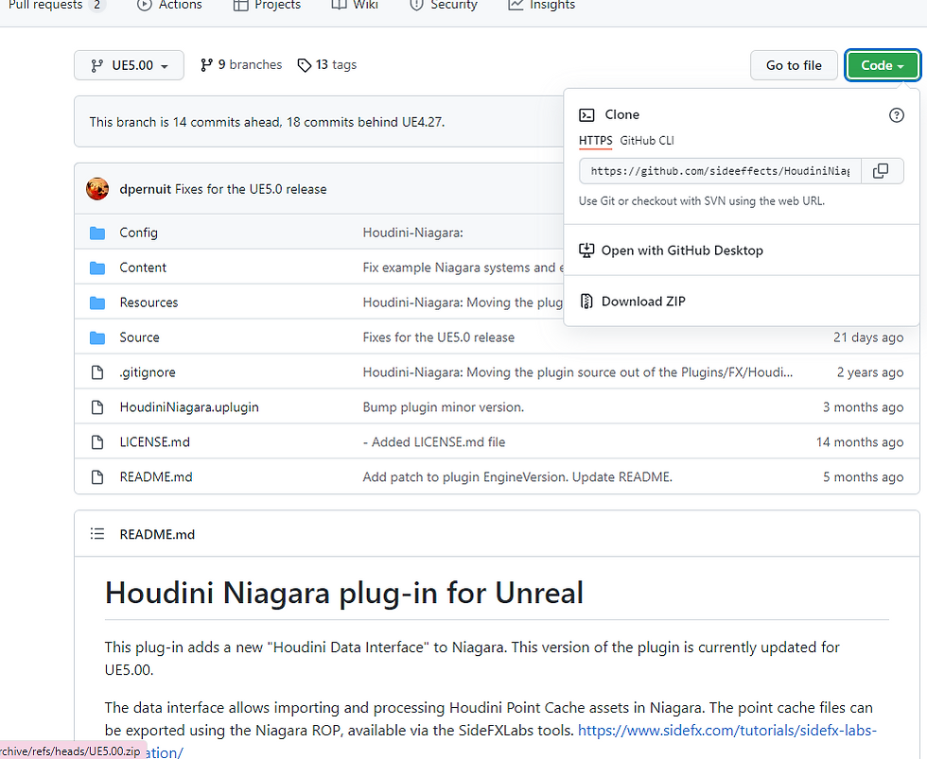927x759 pixels.
Task: Click the dpernuit avatar image
Action: (97, 189)
